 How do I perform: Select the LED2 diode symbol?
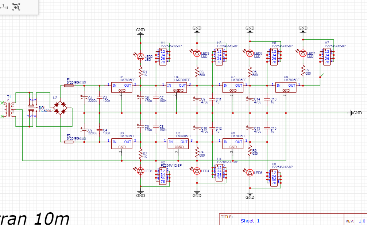[x=140, y=56]
